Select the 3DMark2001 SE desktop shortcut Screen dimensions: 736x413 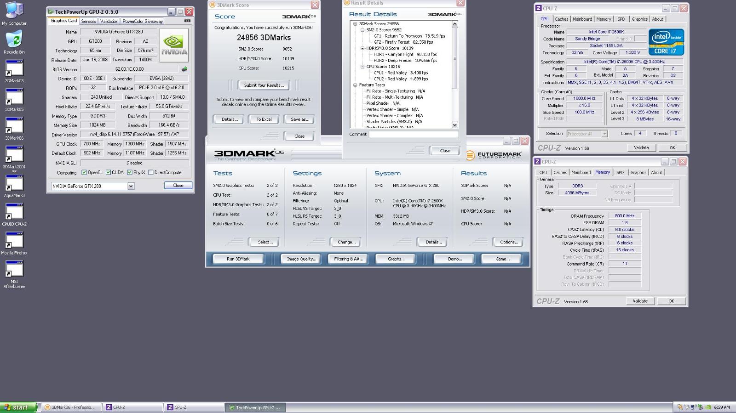14,159
